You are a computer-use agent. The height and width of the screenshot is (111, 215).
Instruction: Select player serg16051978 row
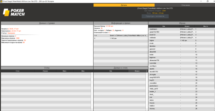[181, 77]
